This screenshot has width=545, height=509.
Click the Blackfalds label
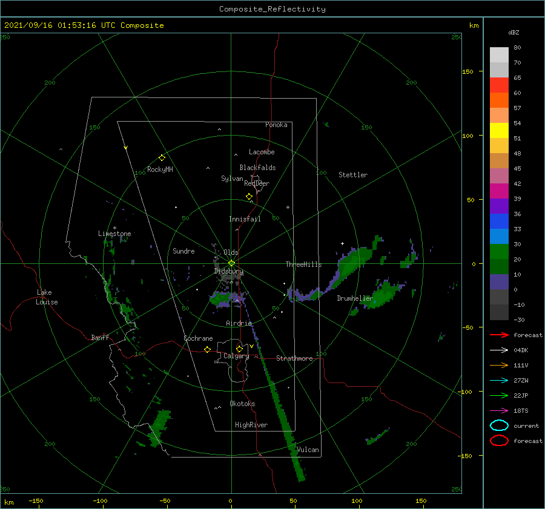tap(257, 168)
